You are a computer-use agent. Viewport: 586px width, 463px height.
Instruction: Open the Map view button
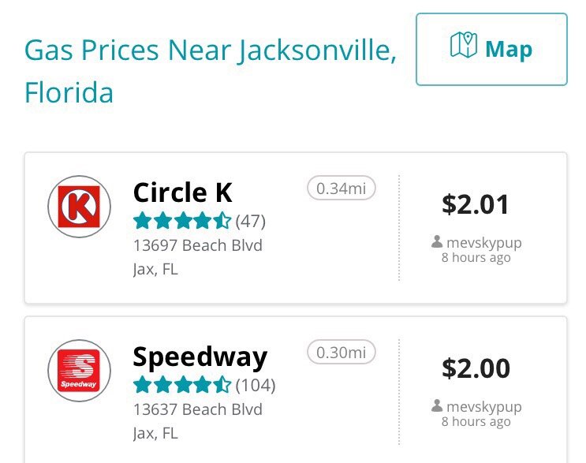click(491, 50)
